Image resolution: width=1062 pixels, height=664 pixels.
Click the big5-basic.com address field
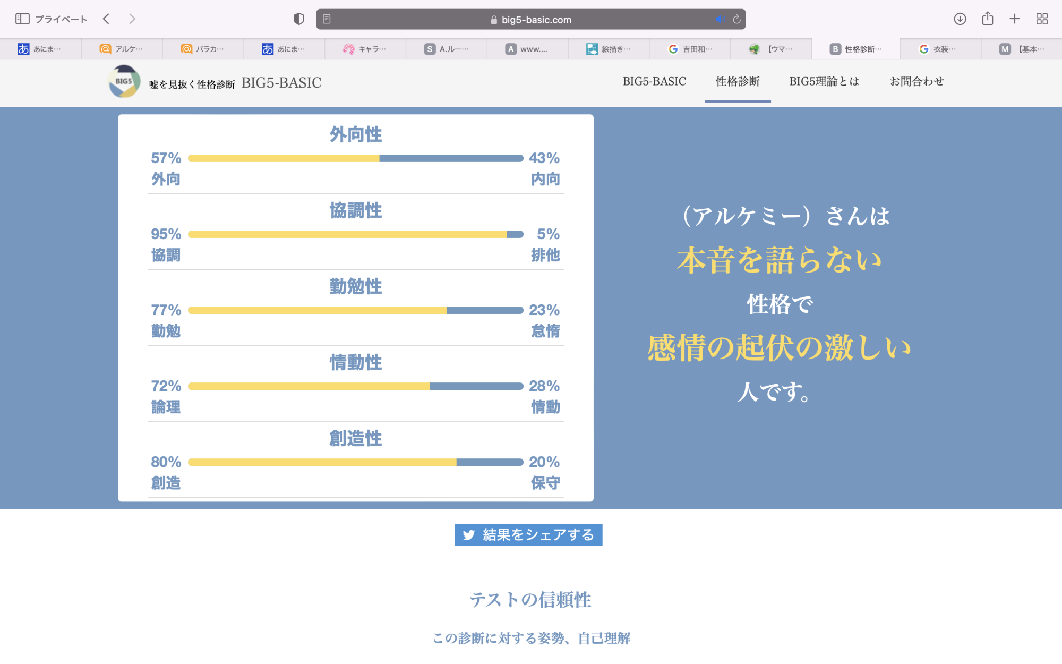[531, 20]
